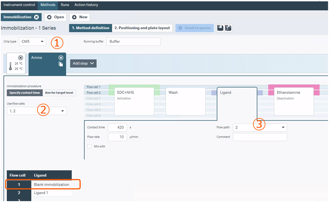Click the Contact time input field
The height and width of the screenshot is (203, 329).
click(117, 128)
